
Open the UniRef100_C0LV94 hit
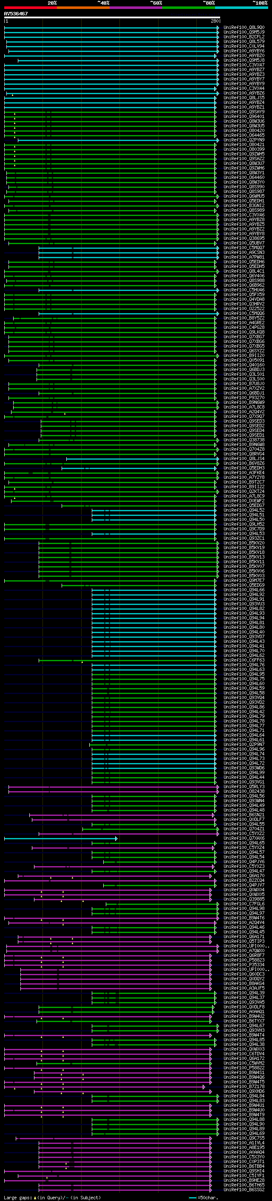point(244,46)
